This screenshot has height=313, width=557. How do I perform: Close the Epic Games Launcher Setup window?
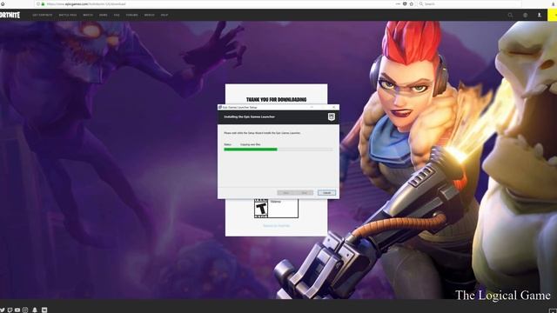[333, 107]
